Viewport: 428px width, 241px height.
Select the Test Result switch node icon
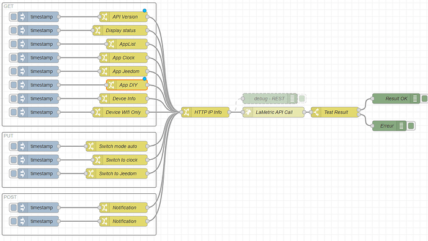coord(316,112)
